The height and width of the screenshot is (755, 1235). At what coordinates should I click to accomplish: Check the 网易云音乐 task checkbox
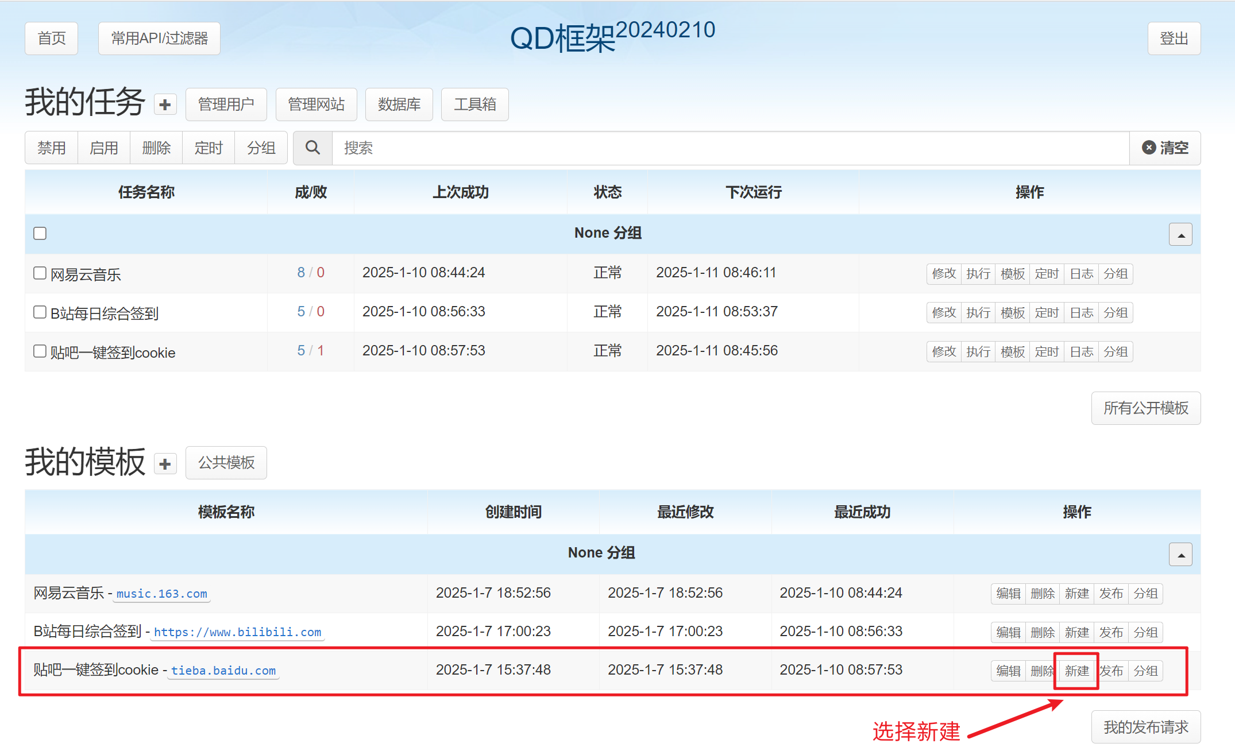coord(40,273)
